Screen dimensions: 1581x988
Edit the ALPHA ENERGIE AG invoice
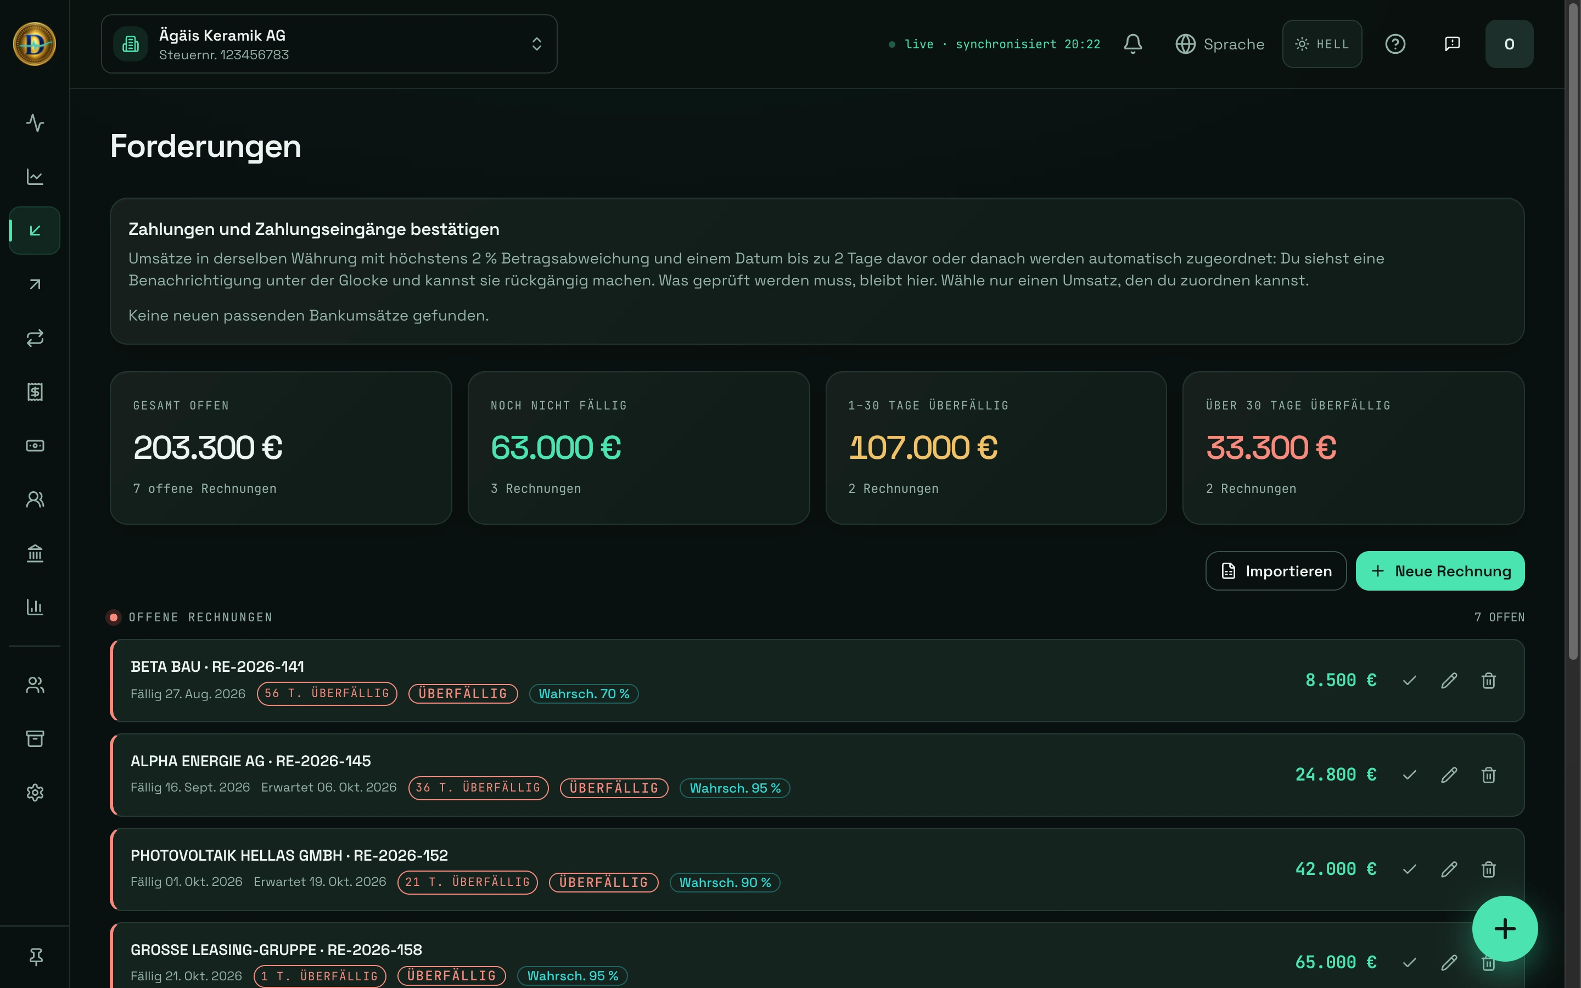click(x=1449, y=775)
